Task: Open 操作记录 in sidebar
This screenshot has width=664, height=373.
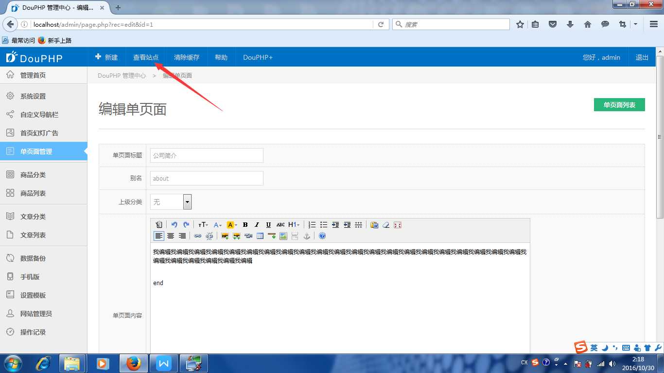Action: 44,332
